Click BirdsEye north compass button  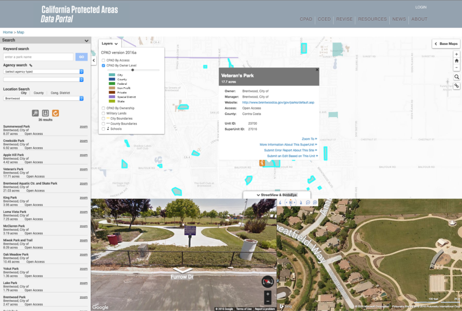pyautogui.click(x=290, y=203)
